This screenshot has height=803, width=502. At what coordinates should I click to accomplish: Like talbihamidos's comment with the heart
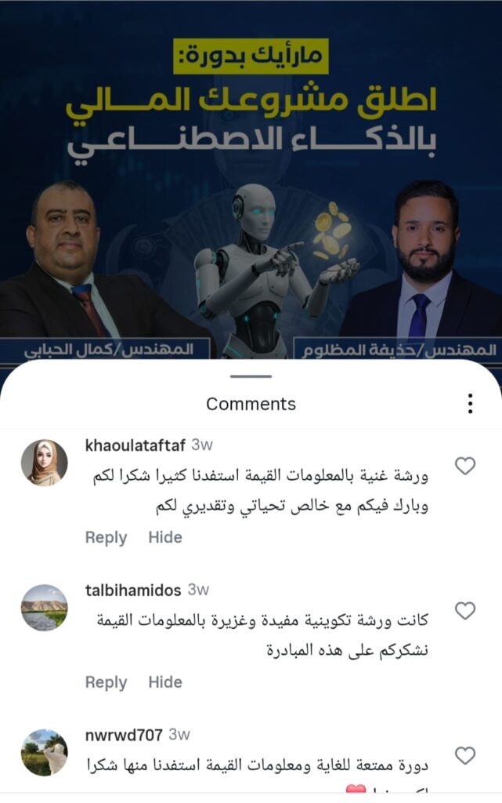click(x=465, y=610)
